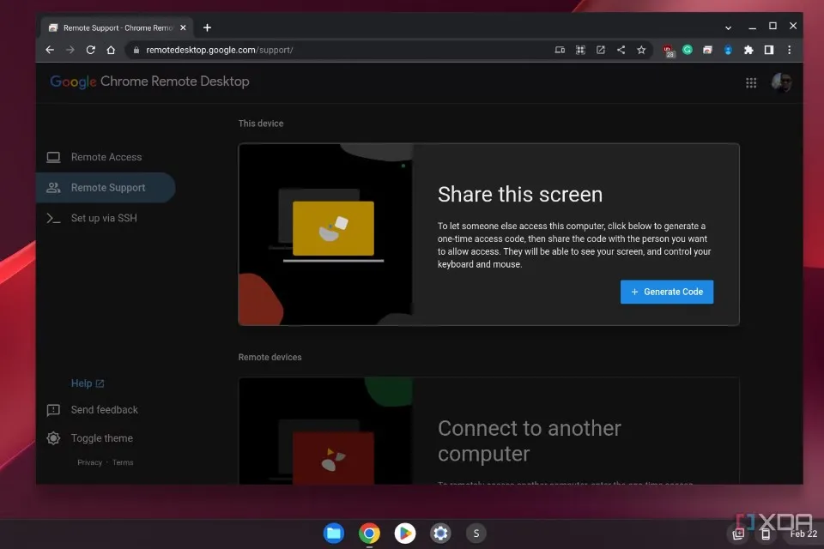Open the browser extensions puzzle icon
The height and width of the screenshot is (549, 824).
tap(748, 50)
